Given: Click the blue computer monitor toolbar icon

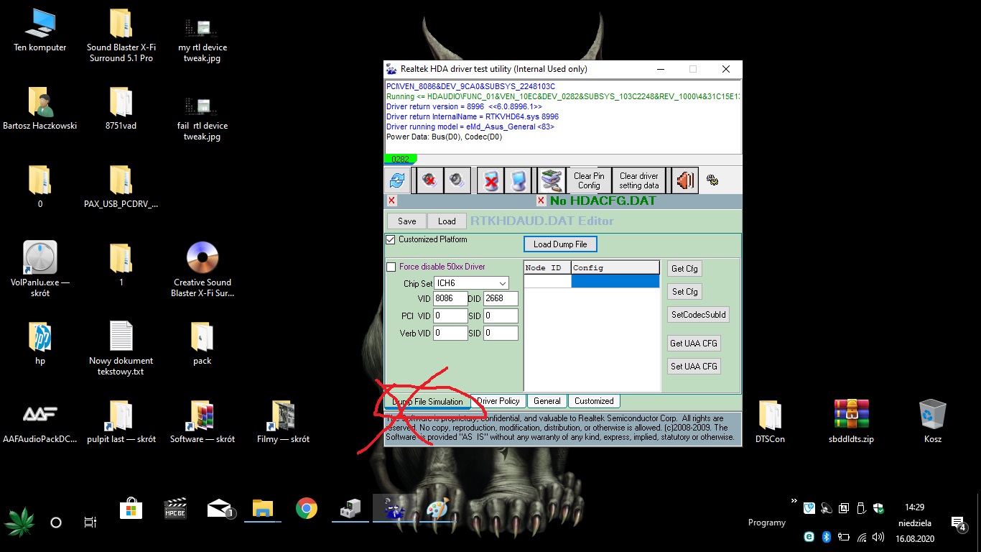Looking at the screenshot, I should point(517,180).
